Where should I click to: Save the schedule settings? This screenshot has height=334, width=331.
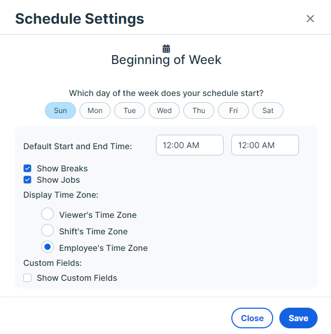[x=298, y=318]
